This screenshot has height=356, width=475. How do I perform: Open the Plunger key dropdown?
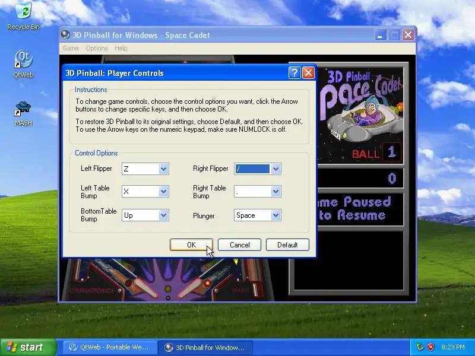coord(275,215)
